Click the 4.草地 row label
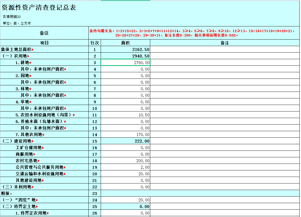This screenshot has height=217, width=301. click(23, 102)
